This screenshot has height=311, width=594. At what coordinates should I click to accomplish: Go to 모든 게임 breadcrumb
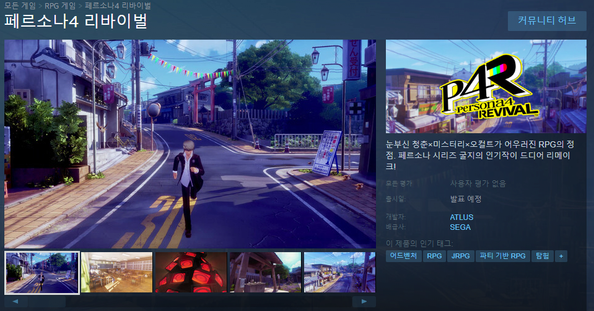(20, 6)
